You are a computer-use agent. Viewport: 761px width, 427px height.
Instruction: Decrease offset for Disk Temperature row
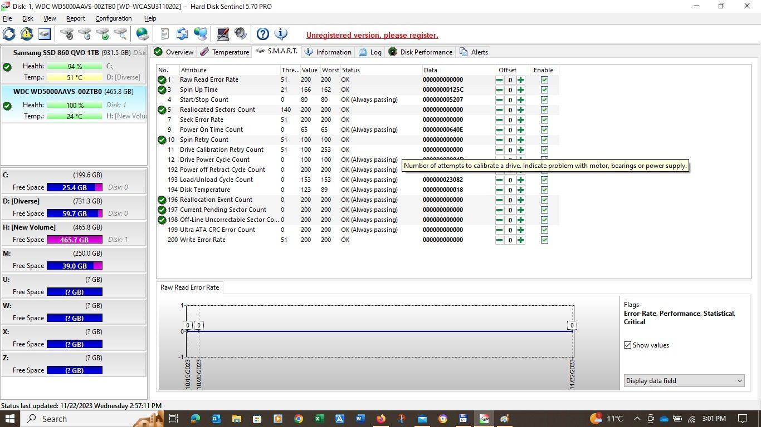pyautogui.click(x=499, y=190)
